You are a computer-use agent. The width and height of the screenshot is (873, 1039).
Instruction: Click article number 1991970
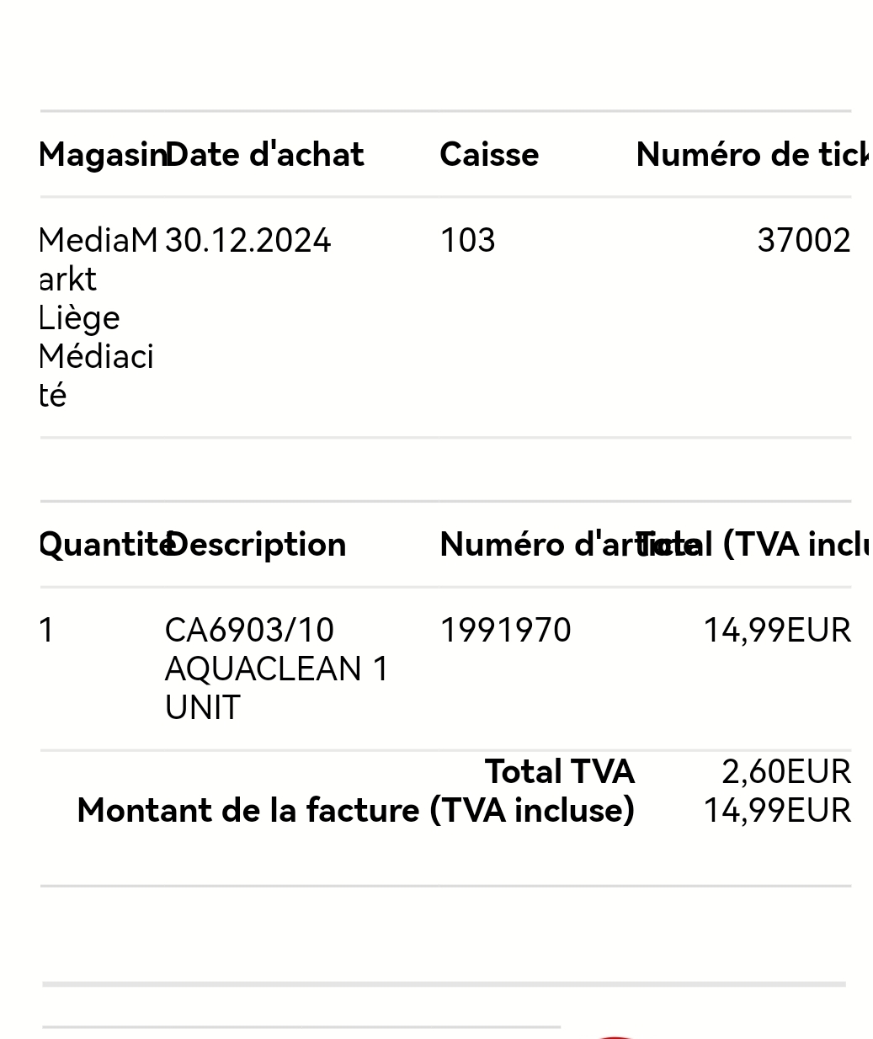point(505,631)
